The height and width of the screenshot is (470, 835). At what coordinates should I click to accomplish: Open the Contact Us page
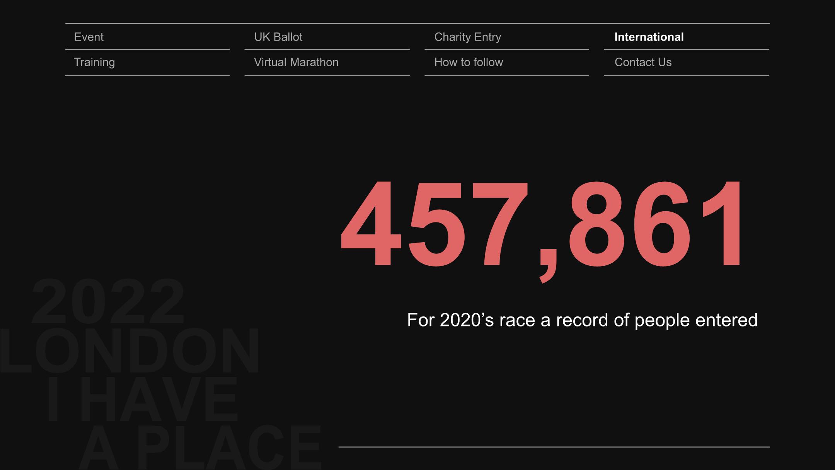tap(643, 62)
